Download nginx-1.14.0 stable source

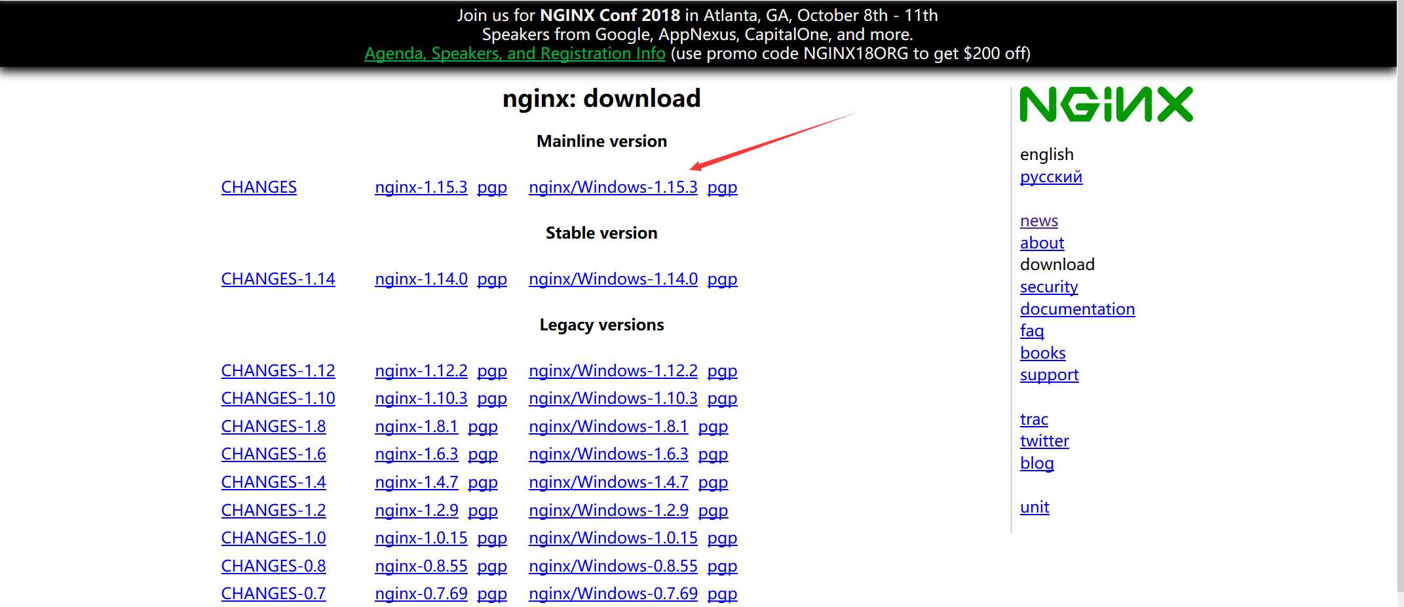click(x=421, y=279)
